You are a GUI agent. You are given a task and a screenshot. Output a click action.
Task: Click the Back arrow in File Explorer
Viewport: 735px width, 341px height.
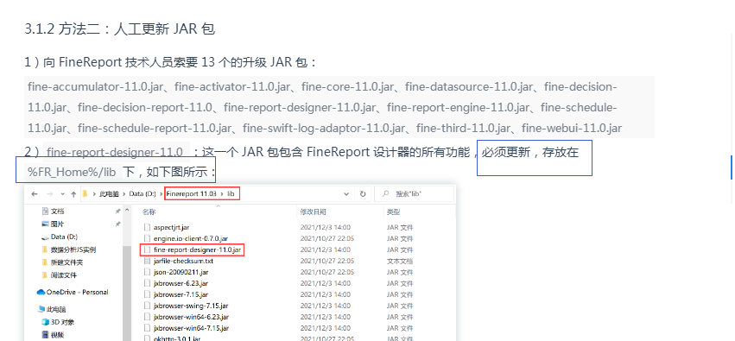click(35, 193)
